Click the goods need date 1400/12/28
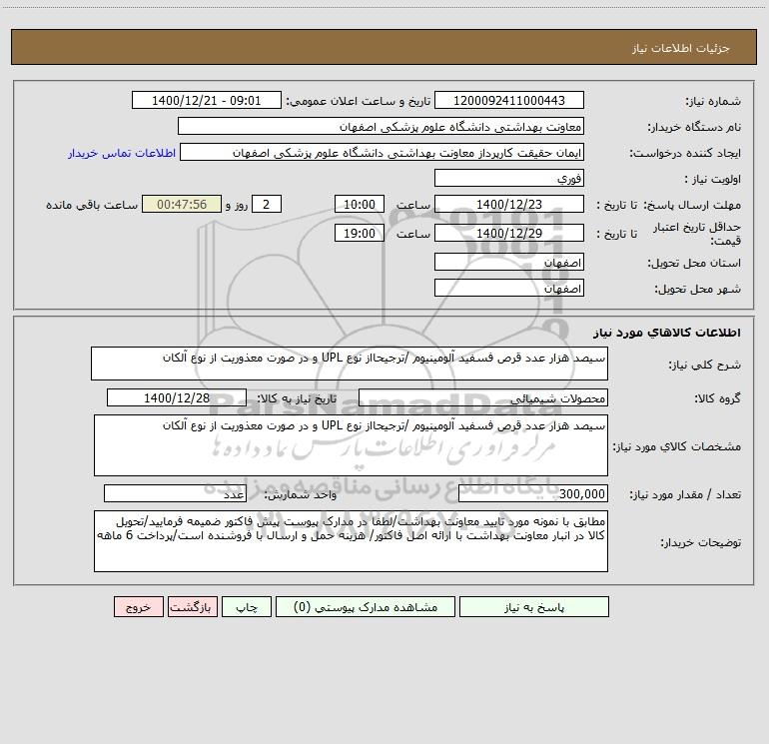Viewport: 769px width, 744px height. point(177,397)
